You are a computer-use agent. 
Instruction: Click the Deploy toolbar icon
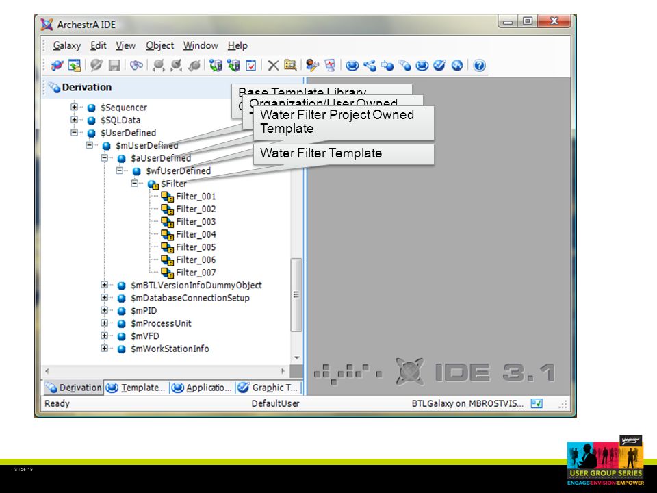(216, 66)
